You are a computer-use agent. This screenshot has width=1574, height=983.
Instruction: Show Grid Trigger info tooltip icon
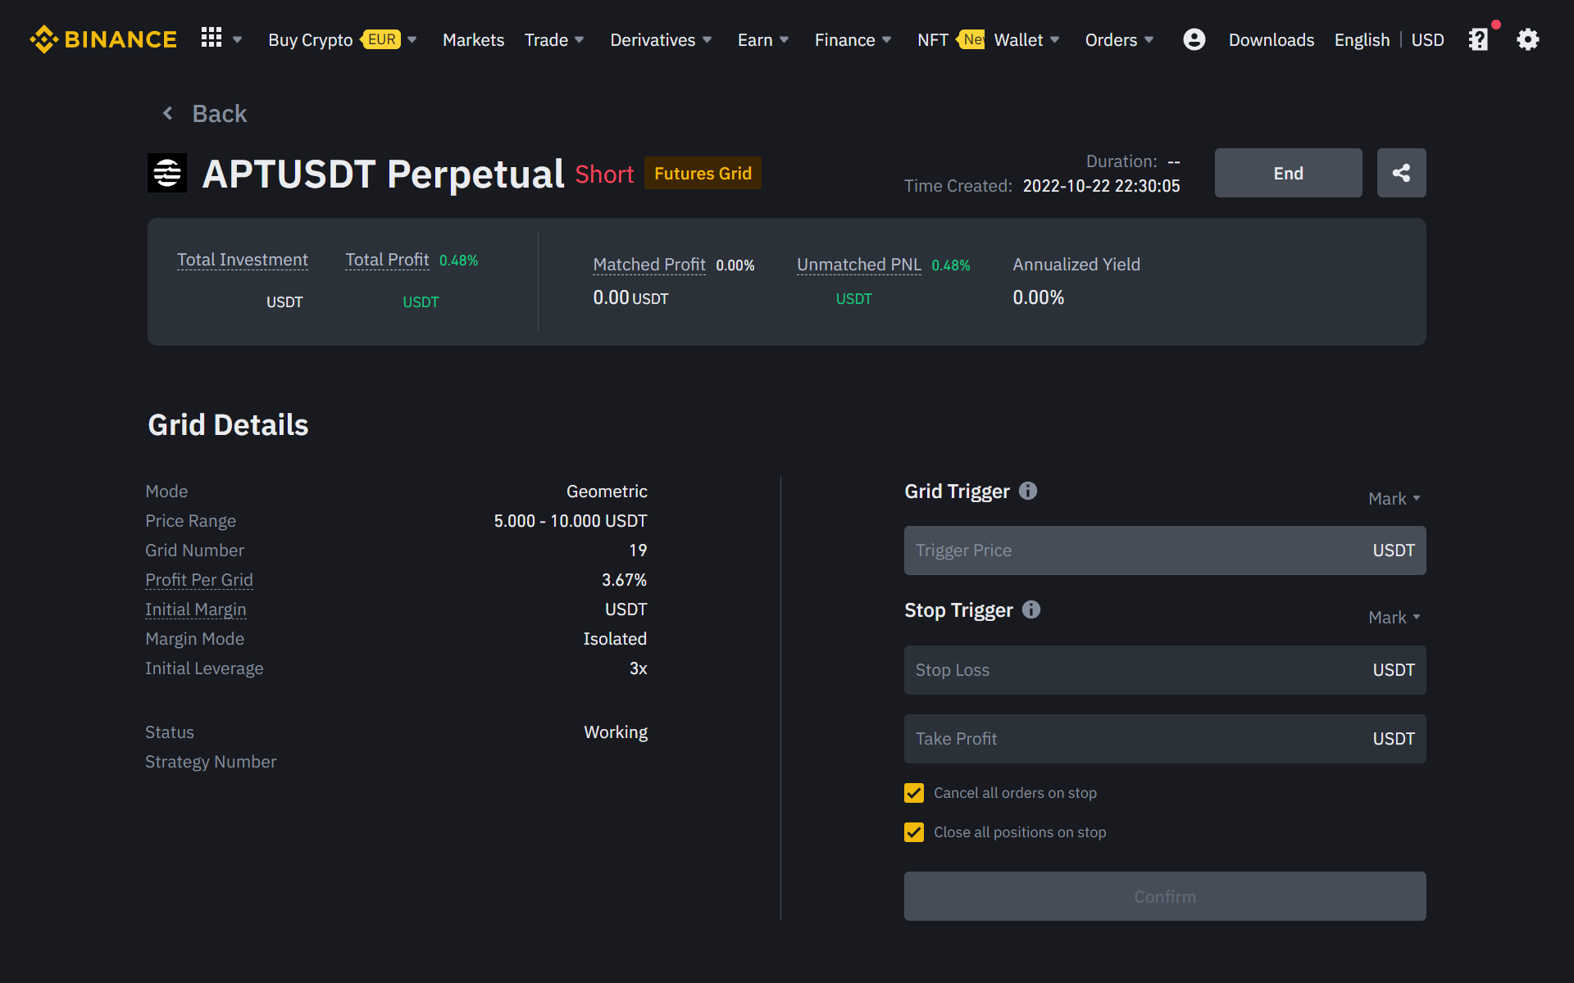point(1028,491)
